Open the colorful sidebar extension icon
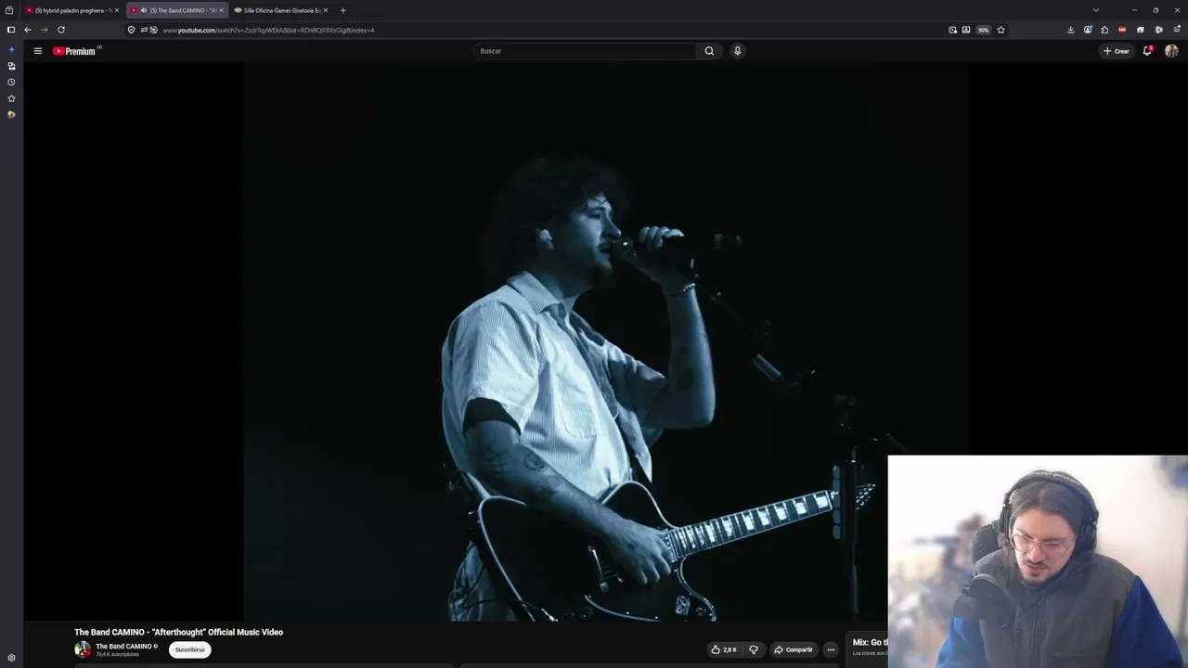Screen dimensions: 1188x668 click(11, 114)
